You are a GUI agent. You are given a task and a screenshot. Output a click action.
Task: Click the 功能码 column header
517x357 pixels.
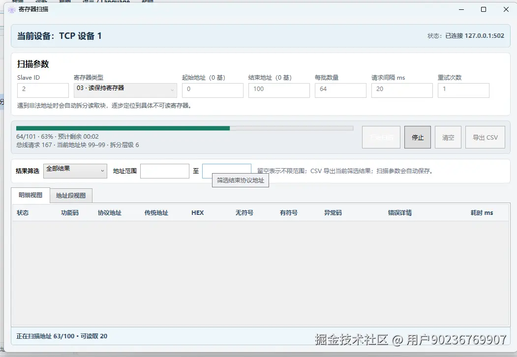click(69, 212)
